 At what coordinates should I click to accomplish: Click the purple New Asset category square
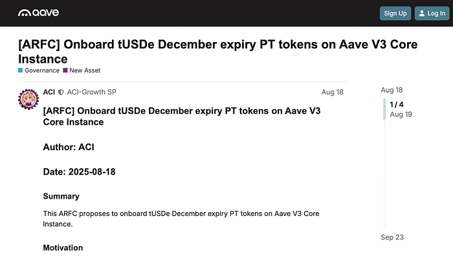coord(65,70)
